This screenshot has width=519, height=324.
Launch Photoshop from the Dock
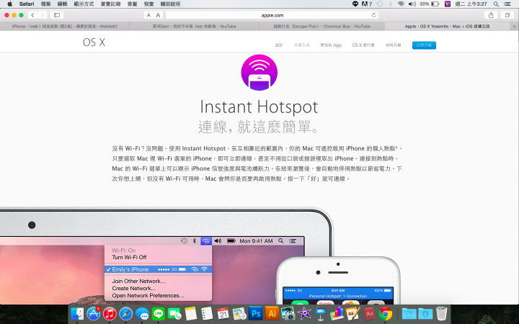[255, 313]
